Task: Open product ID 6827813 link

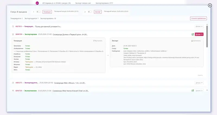Action: point(18,26)
